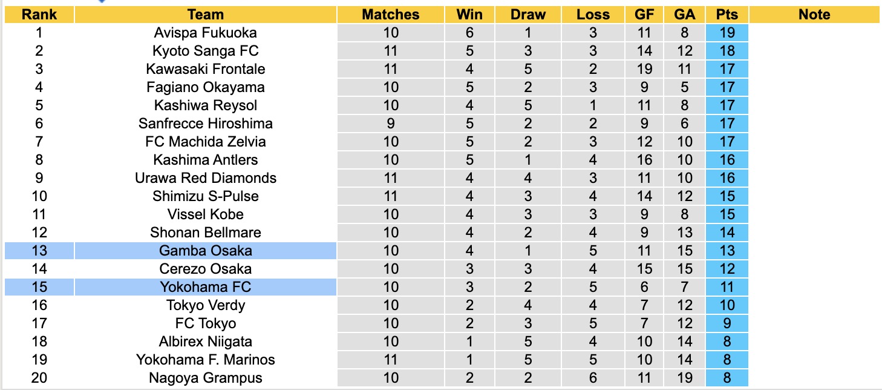Viewport: 882px width, 390px height.
Task: Click Sanfrecce Hiroshima team name
Action: 206,124
